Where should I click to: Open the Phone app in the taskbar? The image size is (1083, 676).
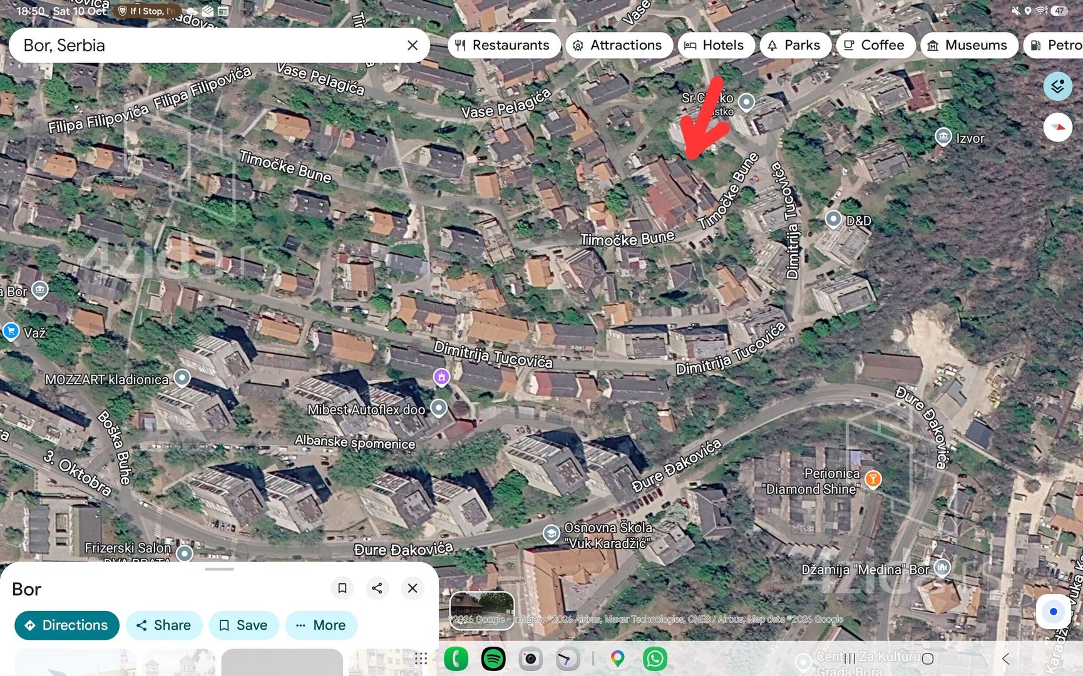click(x=456, y=658)
